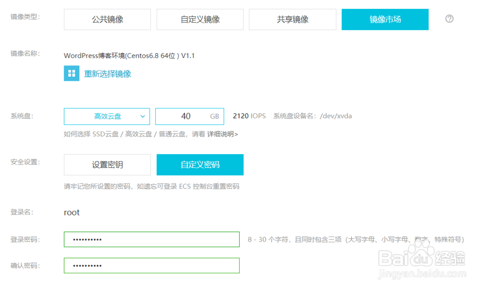Viewport: 493px width, 291px height.
Task: Click the login name value root
Action: pyautogui.click(x=71, y=213)
